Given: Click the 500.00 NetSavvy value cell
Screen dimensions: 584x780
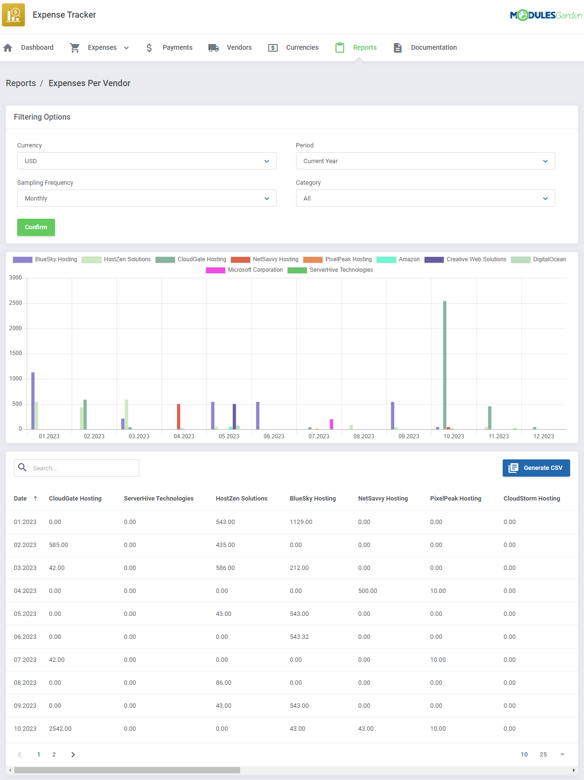Looking at the screenshot, I should coord(368,591).
